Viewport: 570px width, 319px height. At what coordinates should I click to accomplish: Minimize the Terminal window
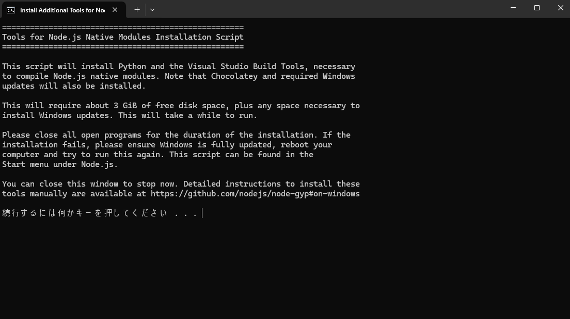(513, 8)
